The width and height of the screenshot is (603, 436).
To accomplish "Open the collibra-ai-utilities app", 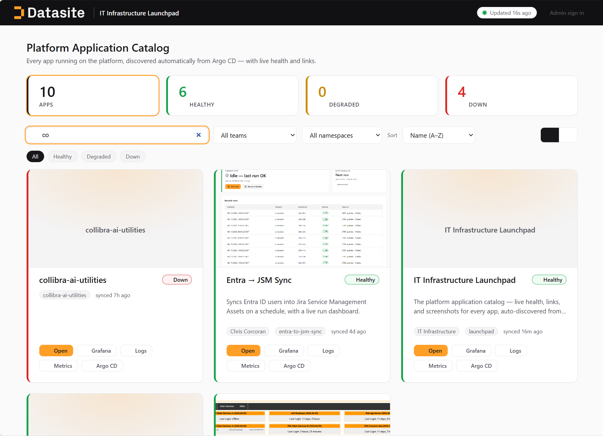I will tap(56, 351).
